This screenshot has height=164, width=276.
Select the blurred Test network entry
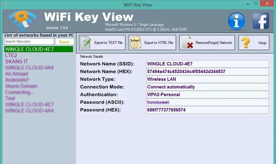(10, 98)
